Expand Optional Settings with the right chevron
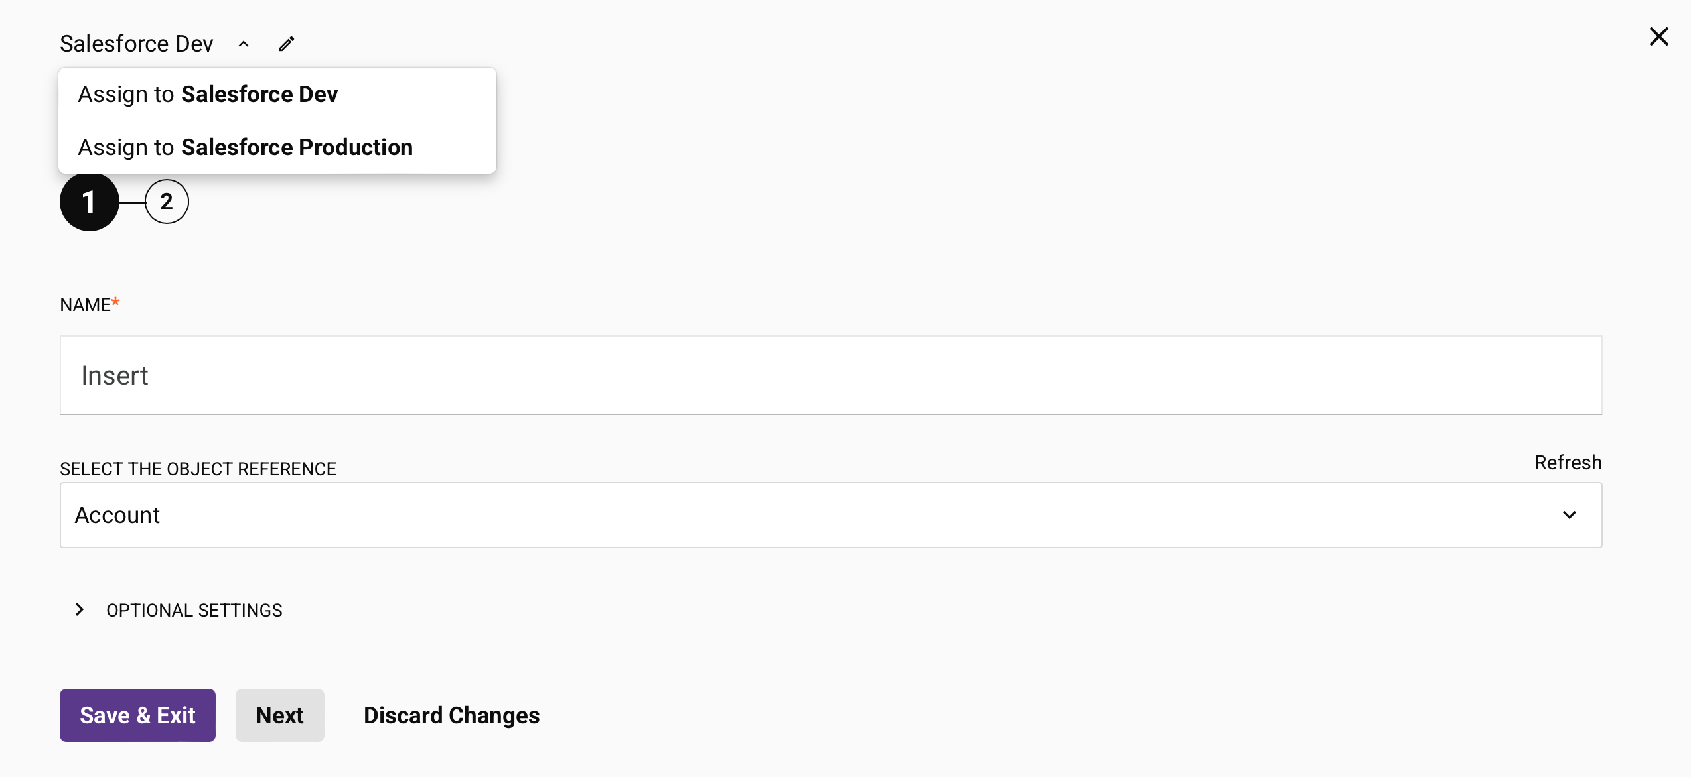This screenshot has height=777, width=1691. click(x=80, y=609)
